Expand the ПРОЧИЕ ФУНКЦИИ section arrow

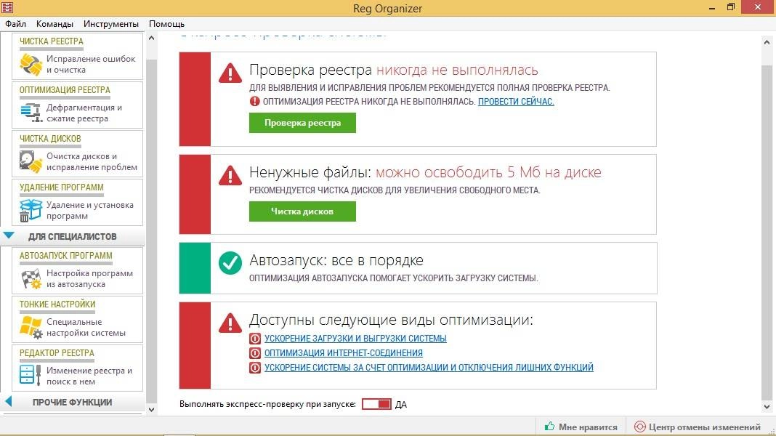point(8,401)
